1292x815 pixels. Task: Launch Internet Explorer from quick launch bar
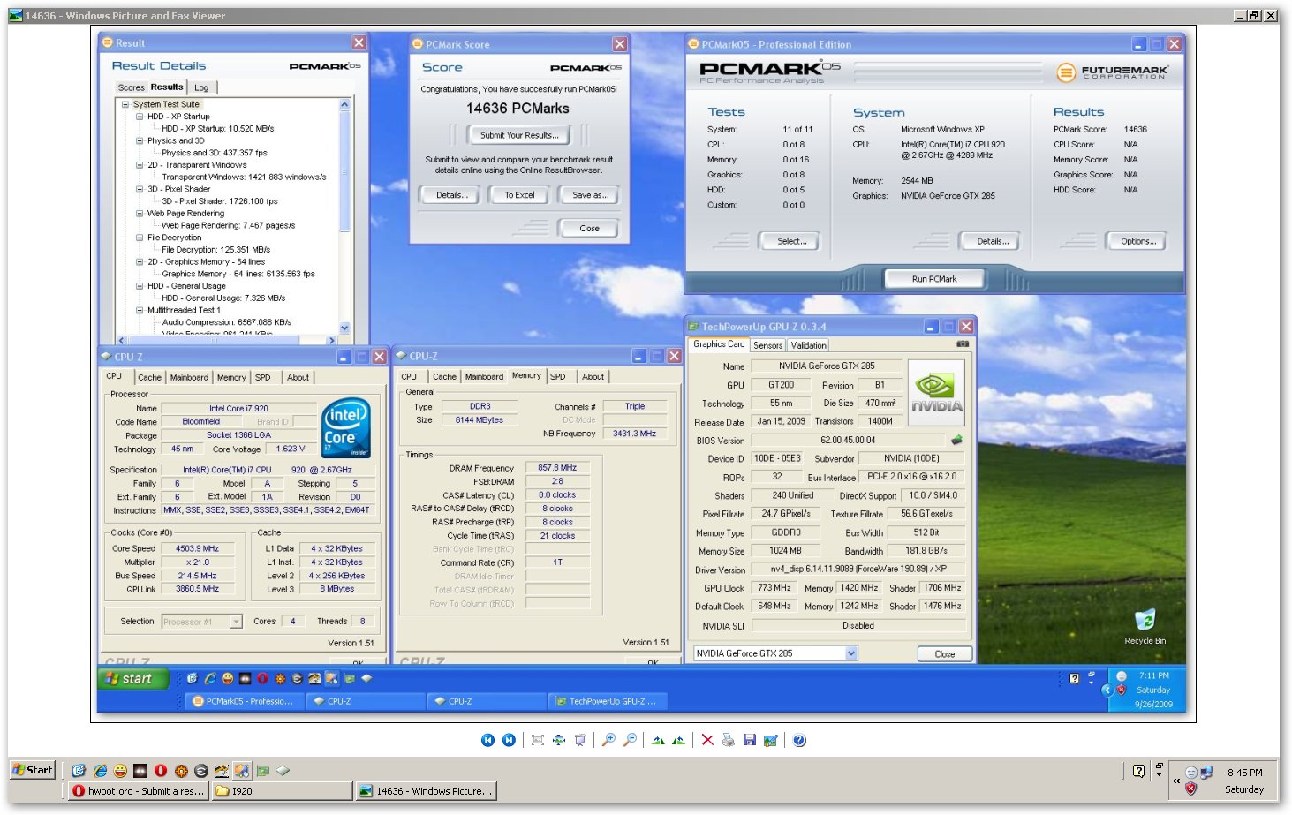coord(100,771)
